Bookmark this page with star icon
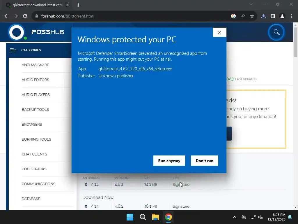Screen dimensions: 298x224 pos(252,16)
